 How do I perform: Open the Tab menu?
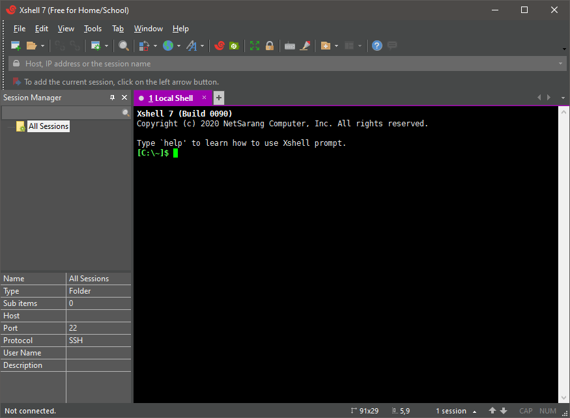coord(118,29)
